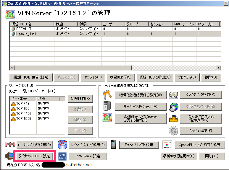Screen dimensions: 229x170
Task: Open OpenVPN / MS-SSTP 設定
Action: pos(200,145)
